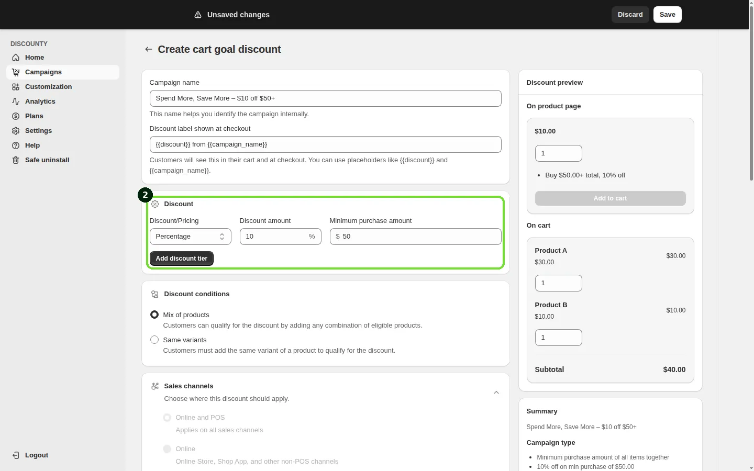
Task: Click the Safe uninstall trash icon
Action: pyautogui.click(x=16, y=160)
